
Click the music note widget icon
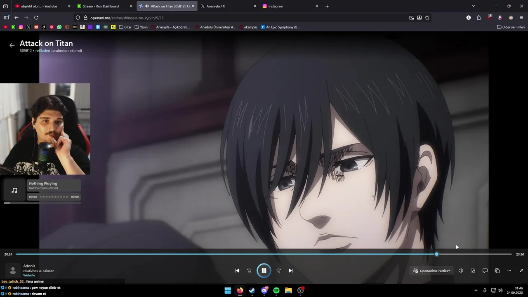(x=14, y=191)
